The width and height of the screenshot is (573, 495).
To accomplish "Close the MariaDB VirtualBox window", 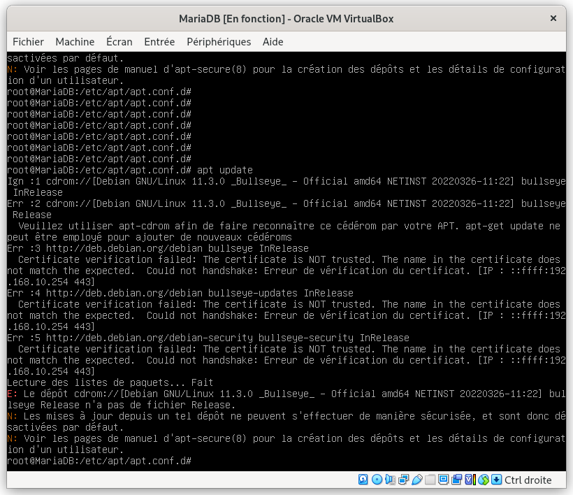I will [553, 18].
